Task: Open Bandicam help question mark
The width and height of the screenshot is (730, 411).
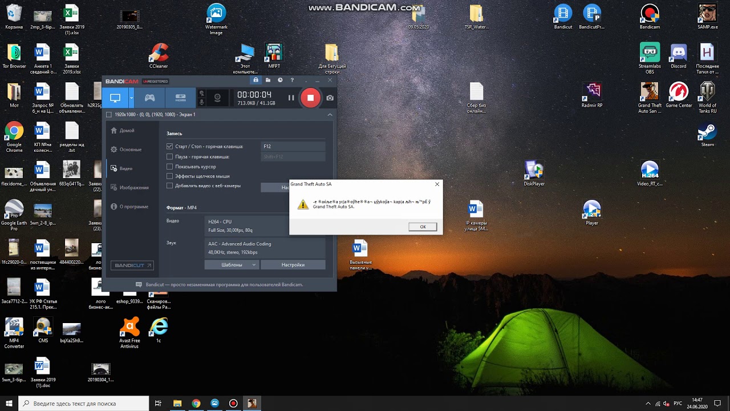Action: [292, 80]
